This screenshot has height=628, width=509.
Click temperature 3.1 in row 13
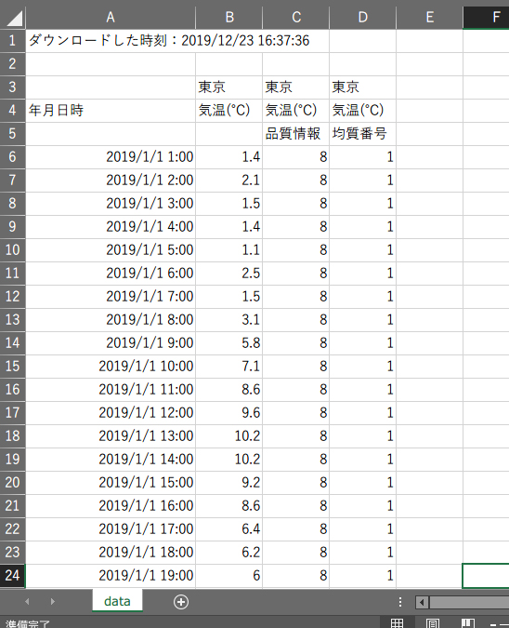click(x=229, y=319)
